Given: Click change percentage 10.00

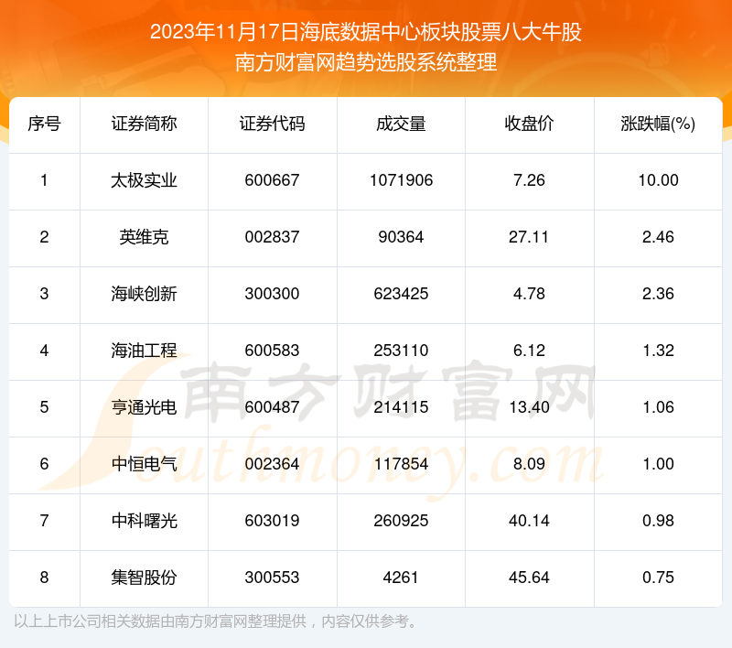Looking at the screenshot, I should click(x=658, y=180).
